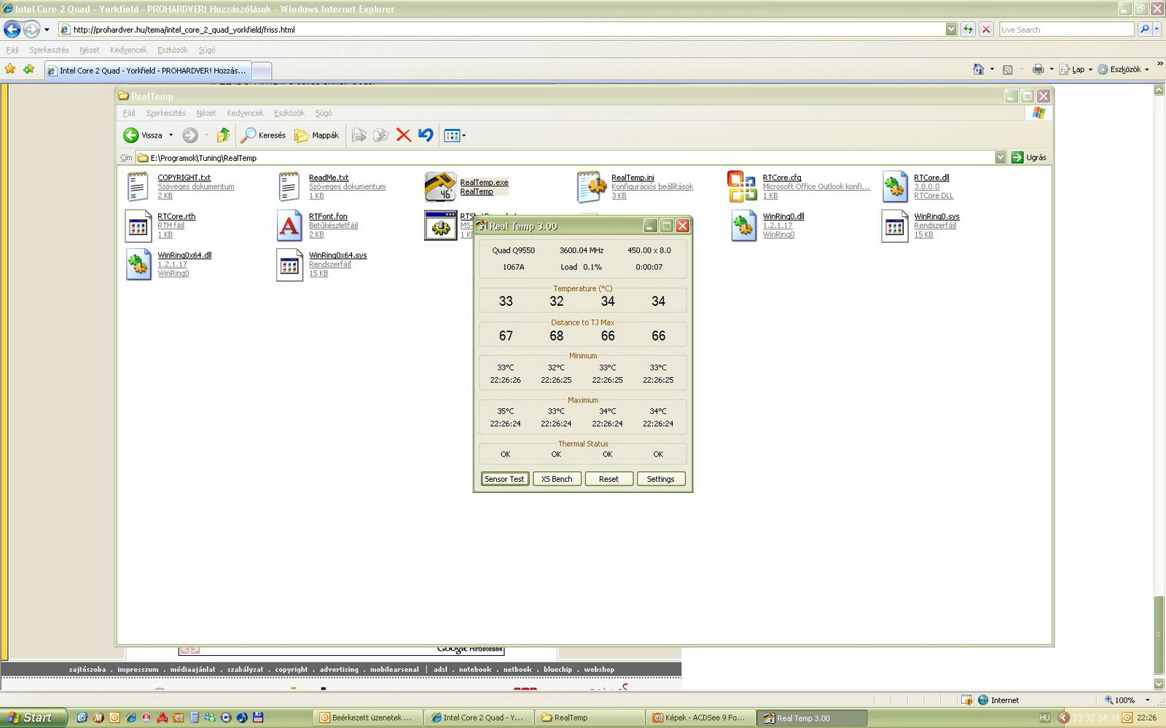Viewport: 1166px width, 728px height.
Task: Open the webshop footer link
Action: tap(599, 670)
